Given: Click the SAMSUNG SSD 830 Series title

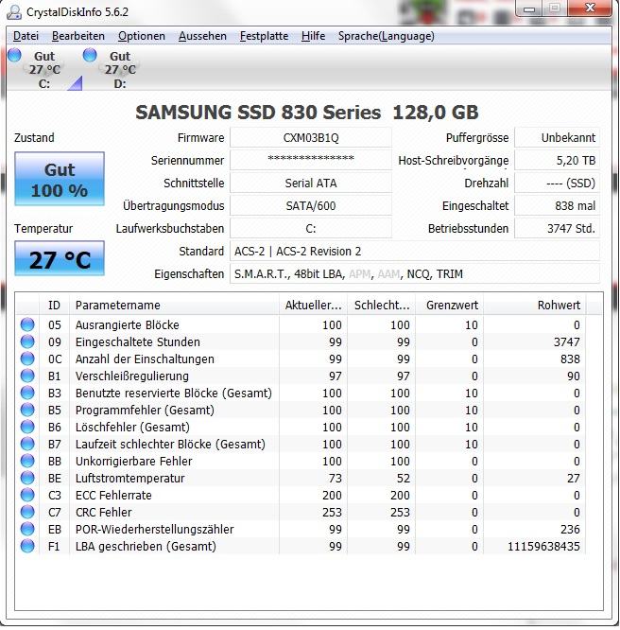Looking at the screenshot, I should pos(307,113).
